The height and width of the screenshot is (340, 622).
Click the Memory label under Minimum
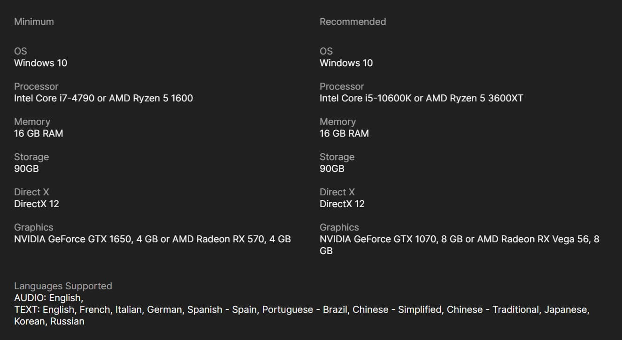tap(32, 122)
